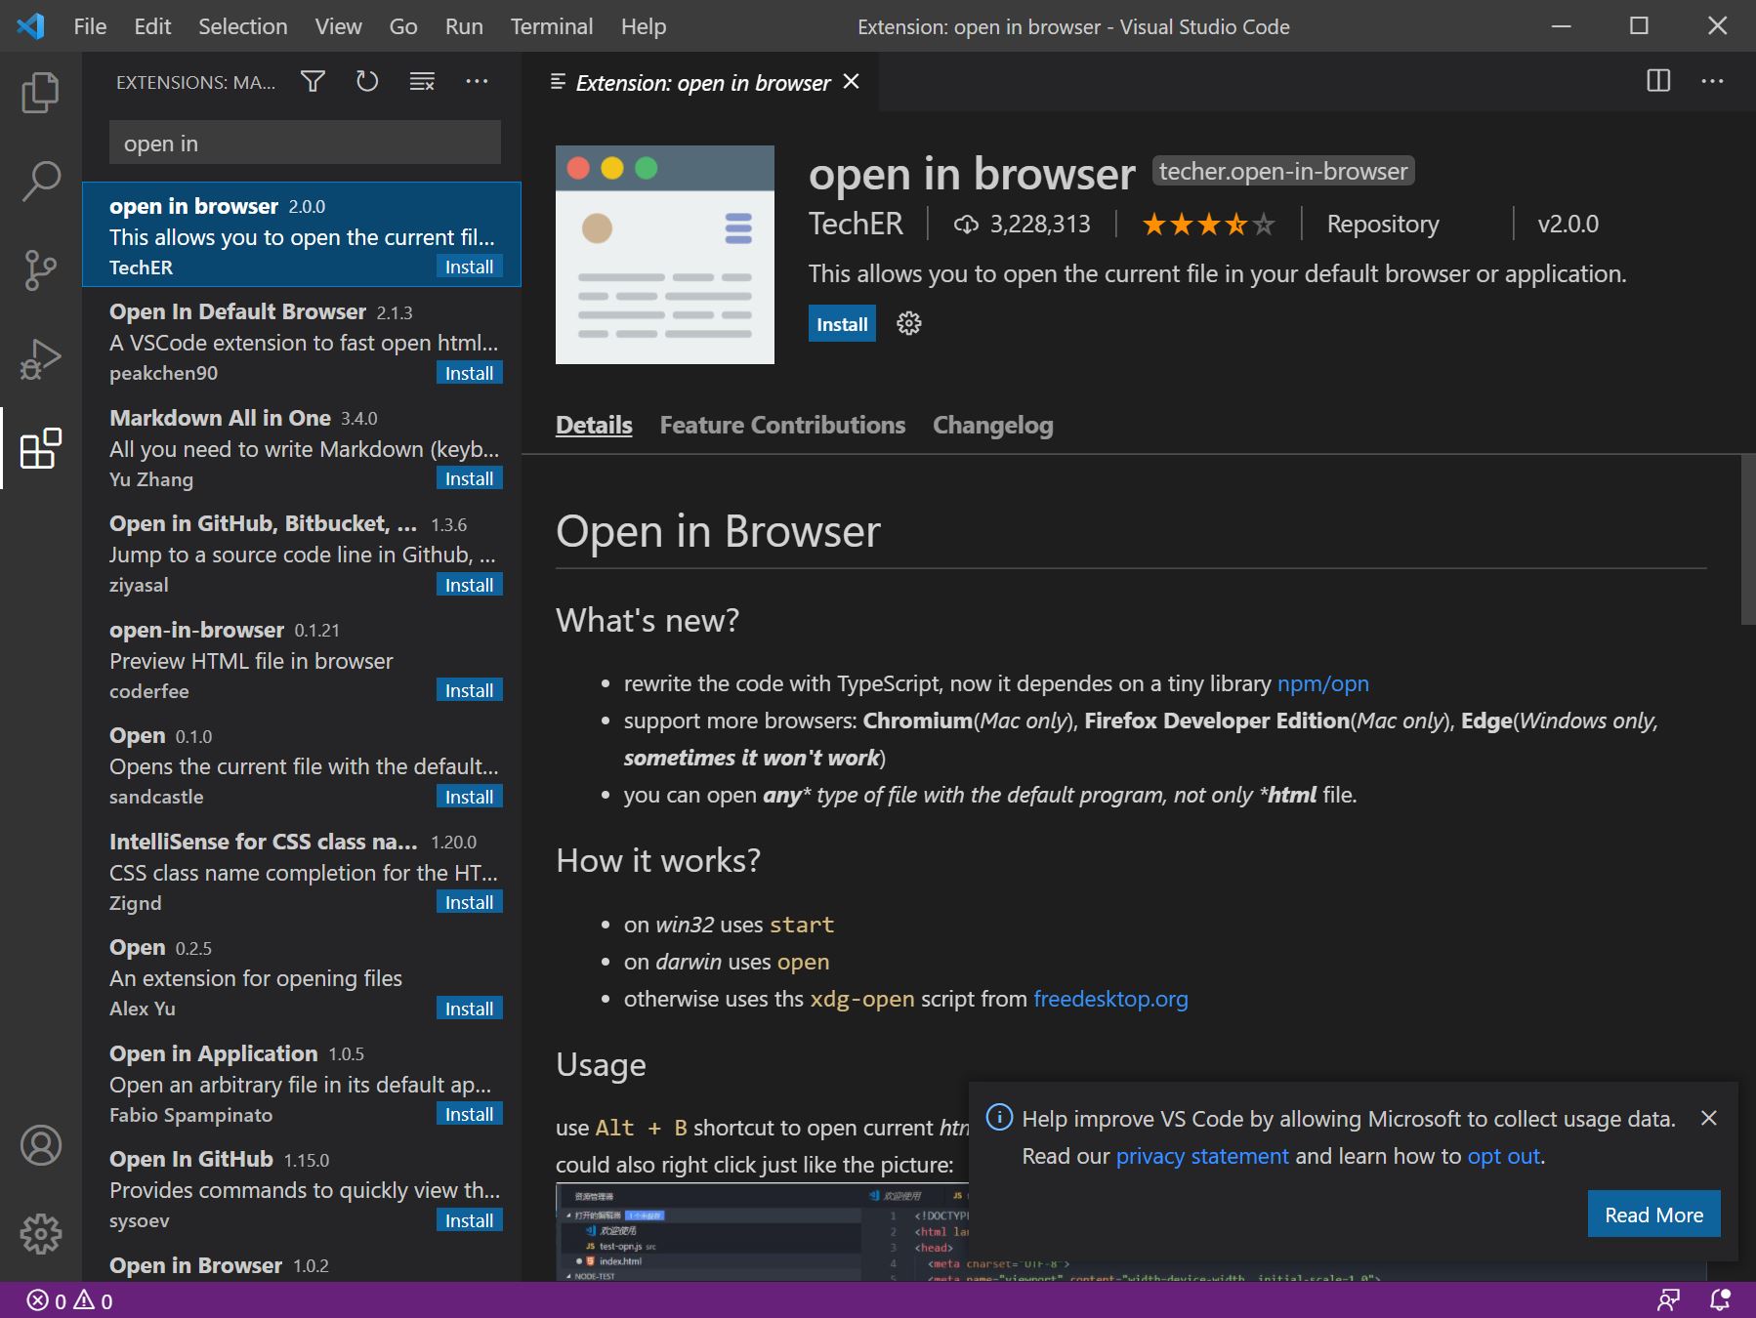Viewport: 1756px width, 1318px height.
Task: Install Open In Default Browser extension
Action: point(469,373)
